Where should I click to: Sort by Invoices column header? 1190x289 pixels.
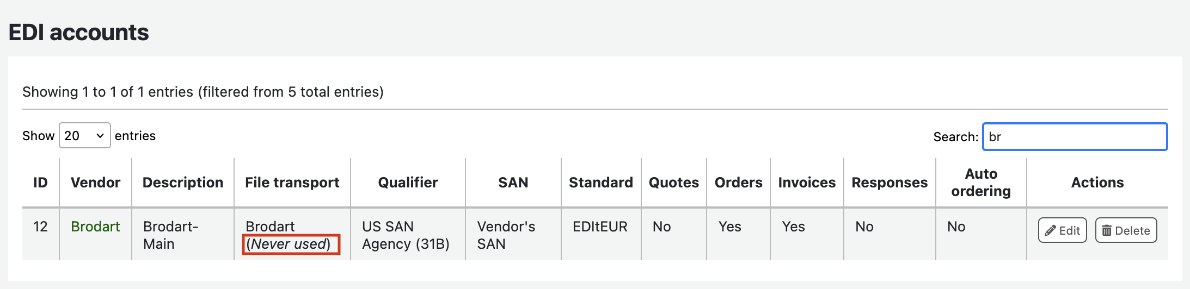[807, 183]
